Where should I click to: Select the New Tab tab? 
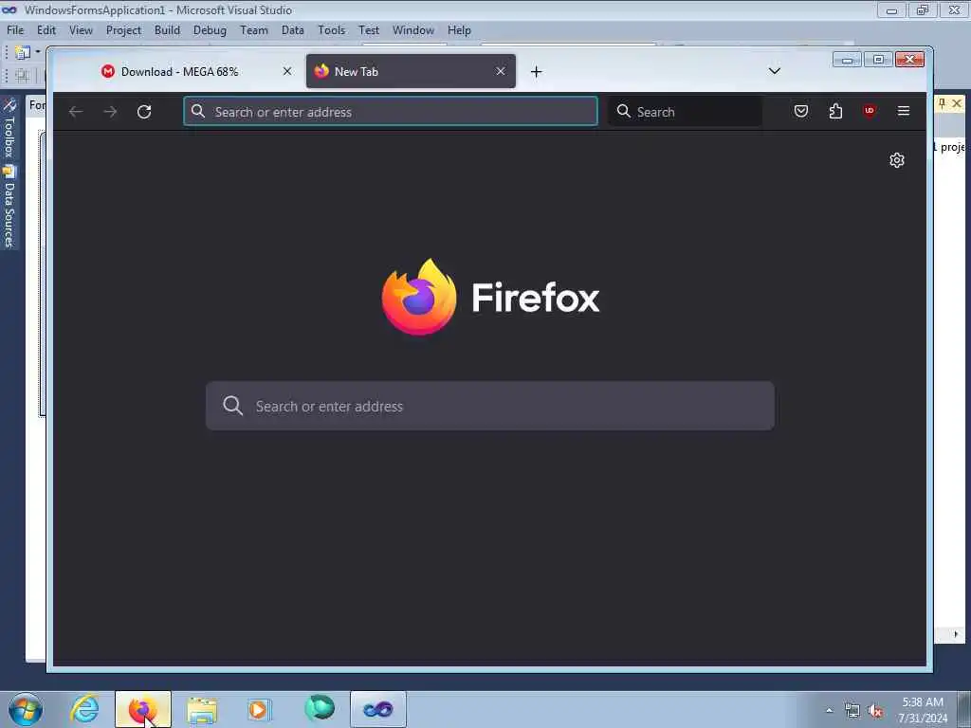pos(411,71)
